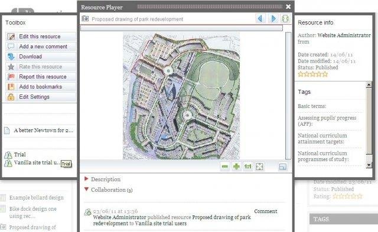Open A better Newtown for 2... link
This screenshot has width=378, height=232.
(43, 130)
